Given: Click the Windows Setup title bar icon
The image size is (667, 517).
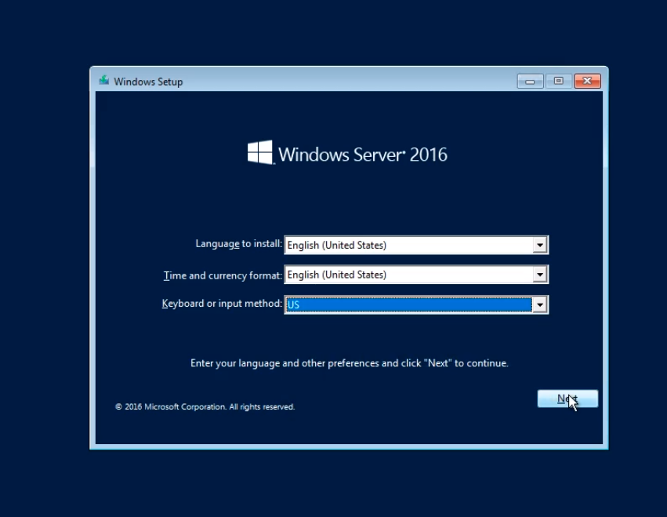Looking at the screenshot, I should pyautogui.click(x=103, y=81).
